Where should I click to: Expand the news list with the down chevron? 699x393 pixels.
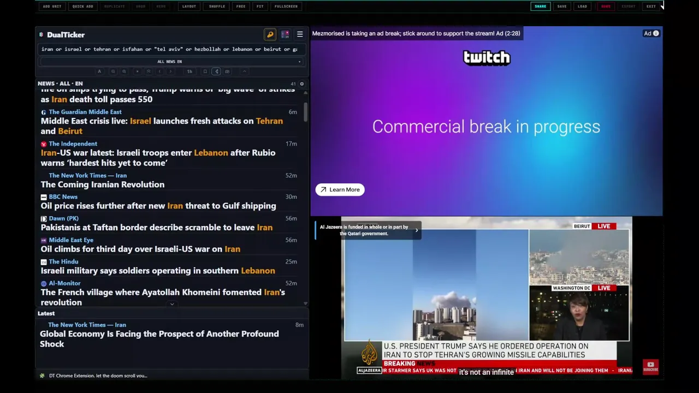click(172, 304)
